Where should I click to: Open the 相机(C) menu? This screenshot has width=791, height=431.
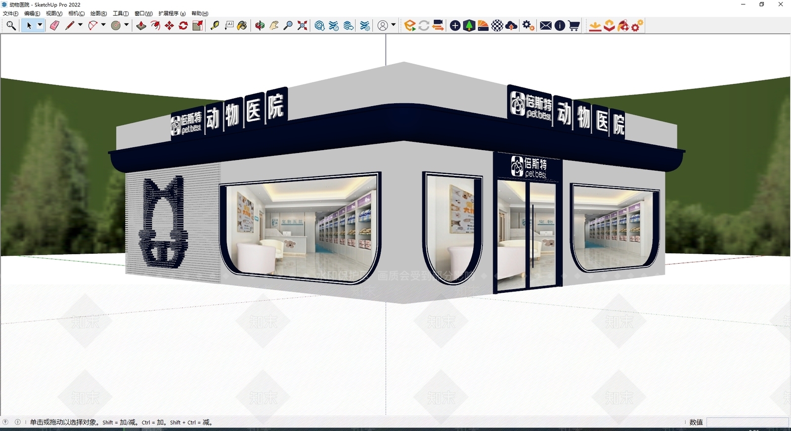click(x=77, y=13)
